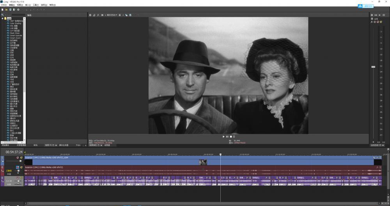Switch to Project Media tab

click(x=5, y=145)
